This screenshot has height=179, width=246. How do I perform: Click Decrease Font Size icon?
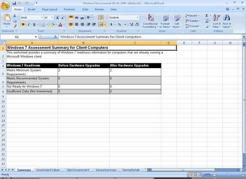tap(63, 17)
